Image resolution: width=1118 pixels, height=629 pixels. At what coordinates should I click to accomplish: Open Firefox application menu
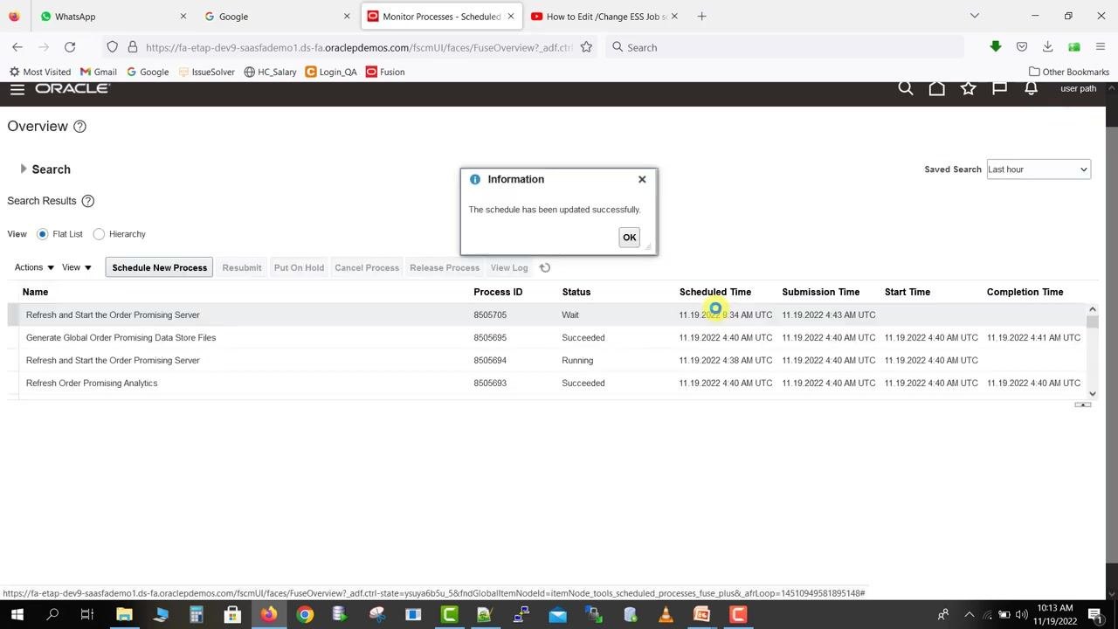[1101, 47]
